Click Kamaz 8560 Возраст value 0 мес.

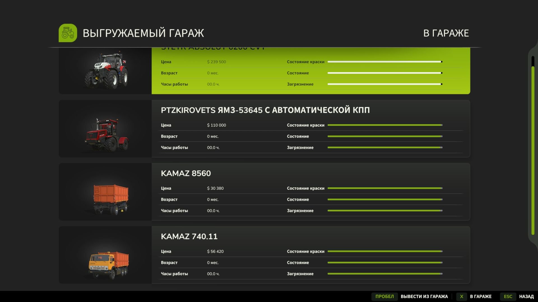pos(213,200)
